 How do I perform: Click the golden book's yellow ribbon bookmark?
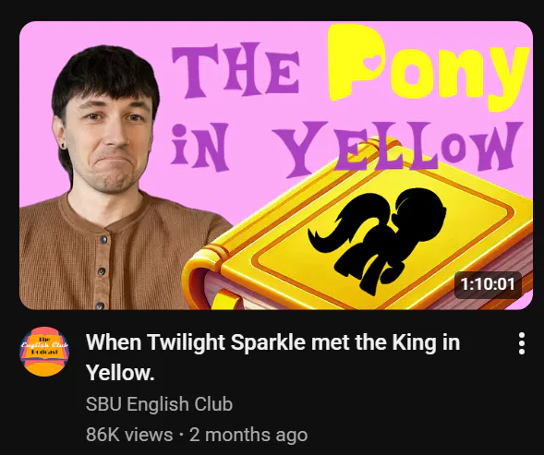tap(227, 299)
